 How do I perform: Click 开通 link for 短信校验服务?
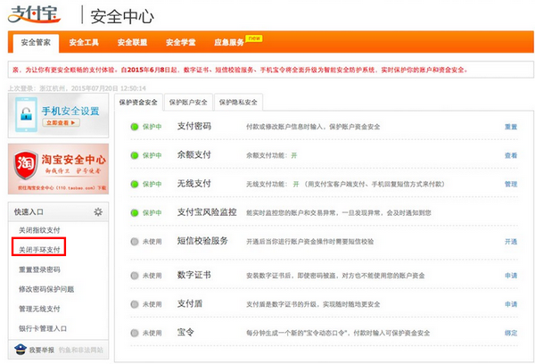510,242
